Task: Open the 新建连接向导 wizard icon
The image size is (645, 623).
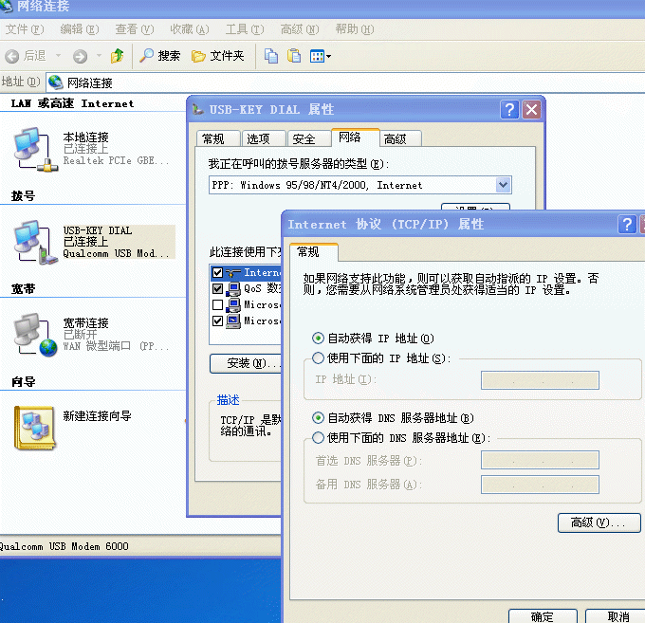Action: [x=34, y=428]
